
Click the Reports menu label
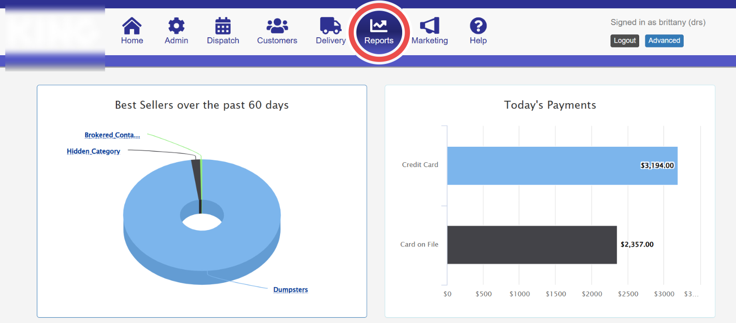pos(379,41)
